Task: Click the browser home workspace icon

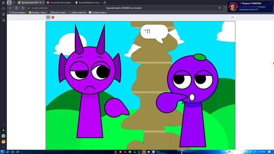Action: tap(9, 3)
